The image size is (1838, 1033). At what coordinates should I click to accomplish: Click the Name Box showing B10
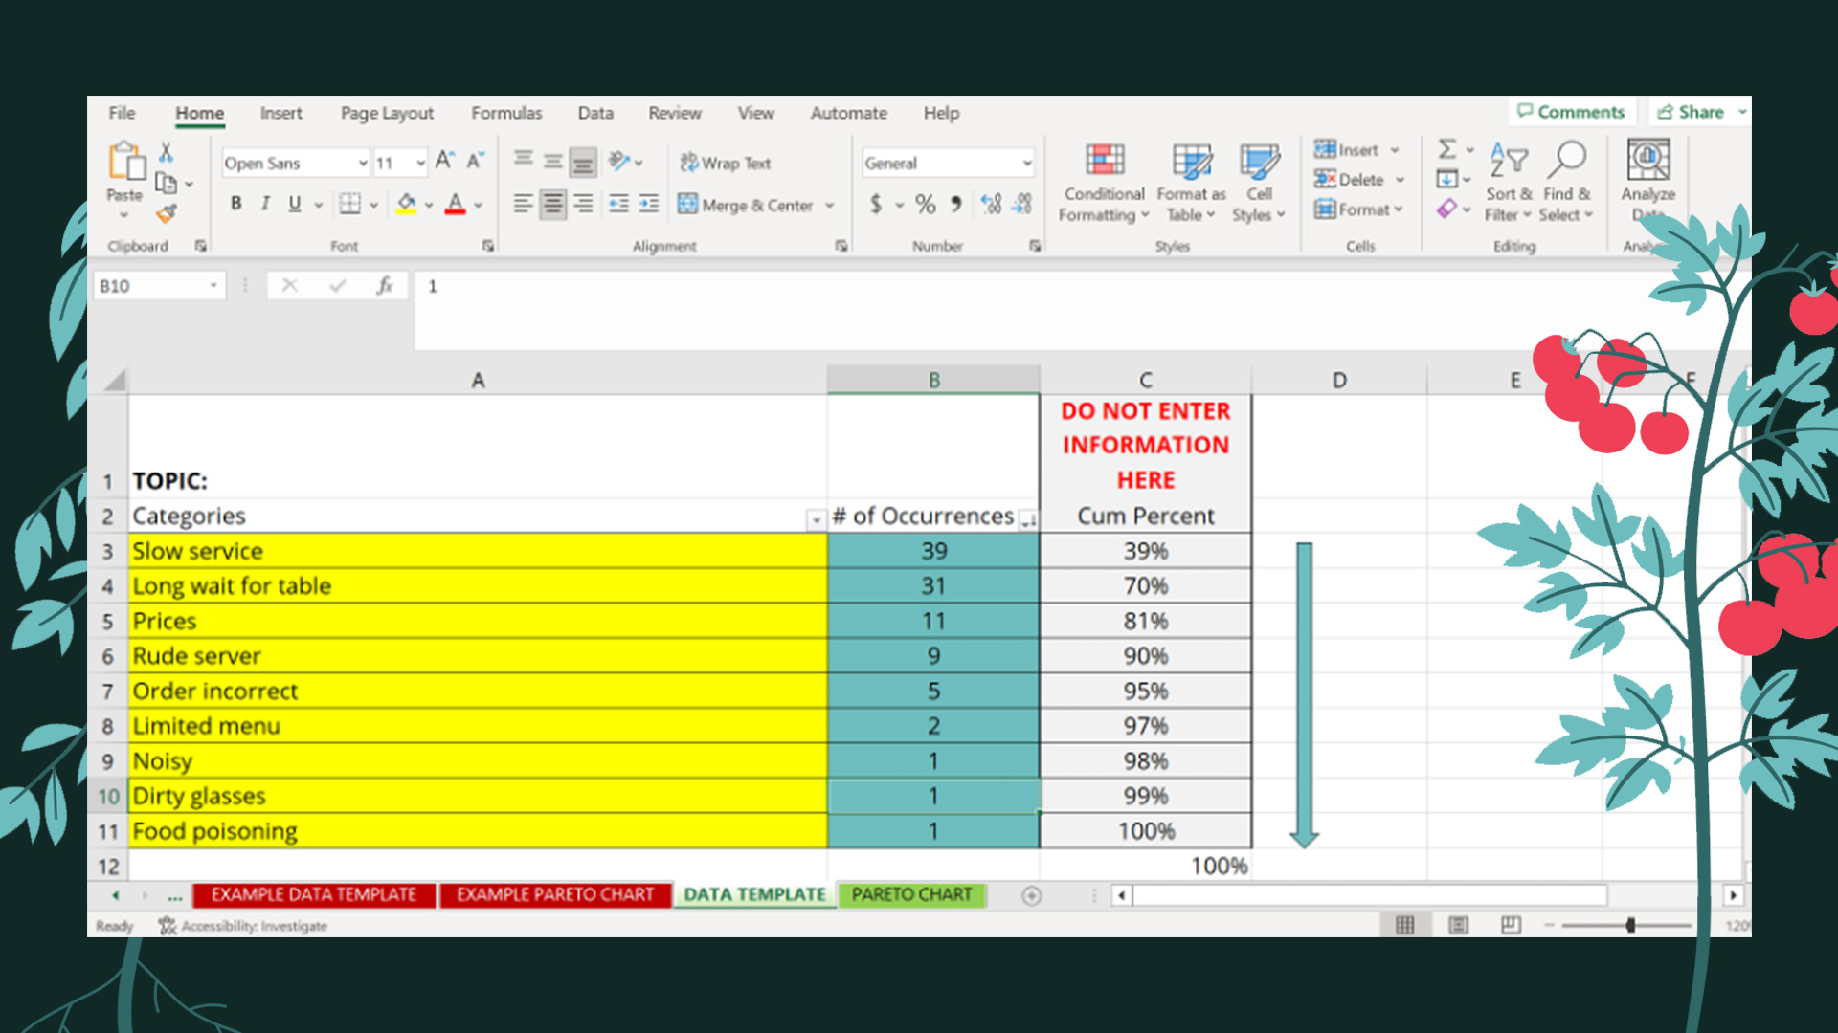159,286
